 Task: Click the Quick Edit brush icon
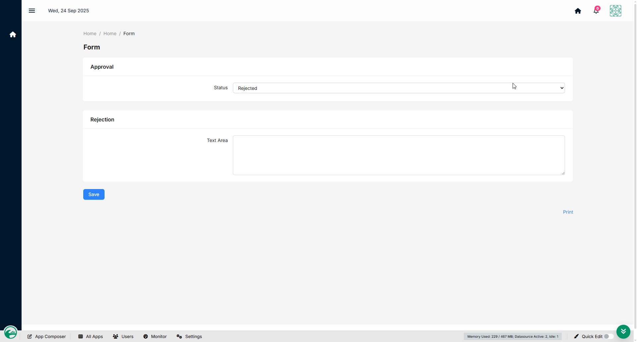577,336
